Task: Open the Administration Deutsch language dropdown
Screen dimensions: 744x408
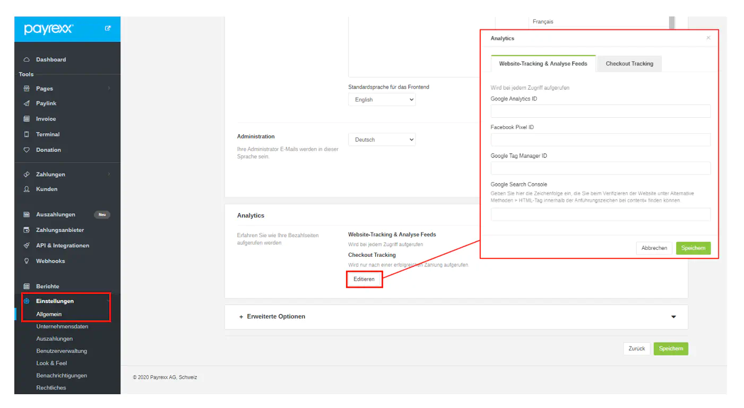Action: click(382, 140)
